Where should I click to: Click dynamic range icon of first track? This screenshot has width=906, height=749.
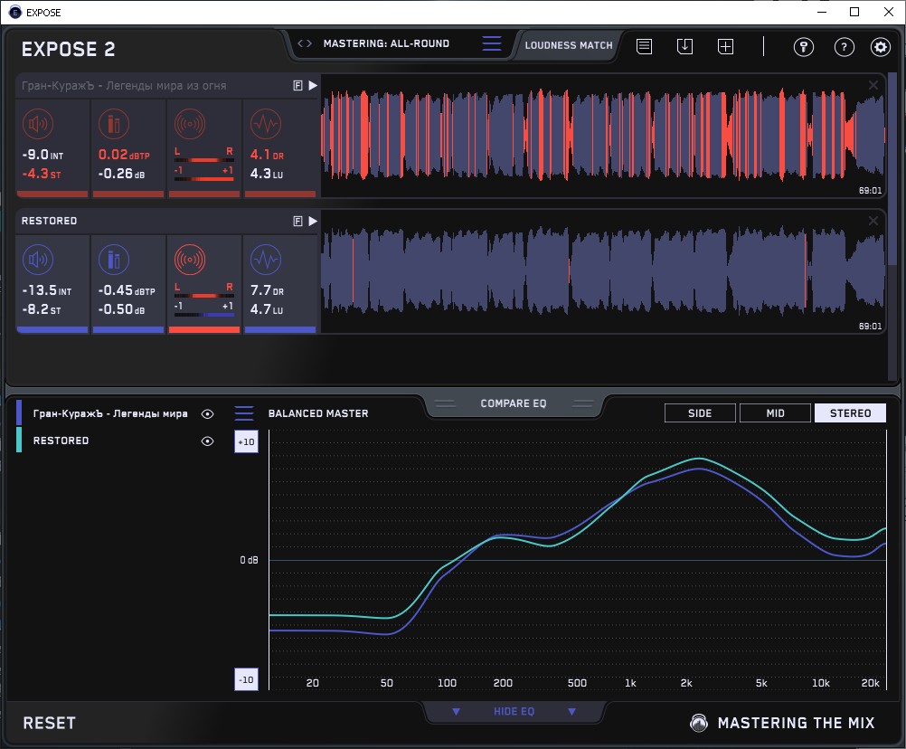pos(264,124)
